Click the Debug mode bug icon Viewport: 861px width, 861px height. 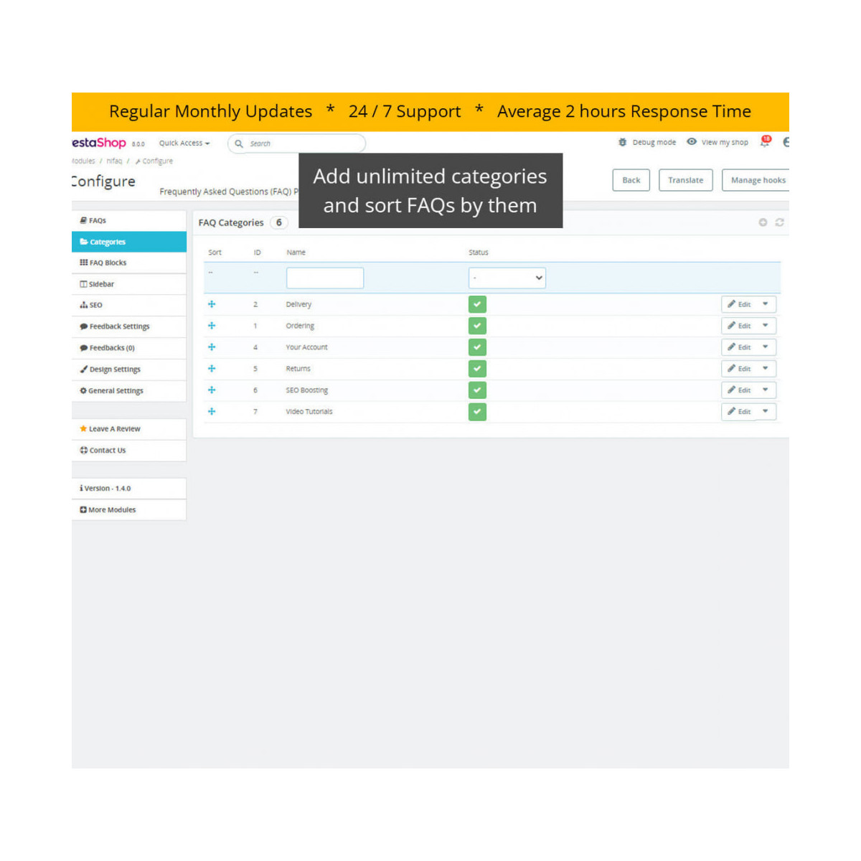tap(622, 142)
